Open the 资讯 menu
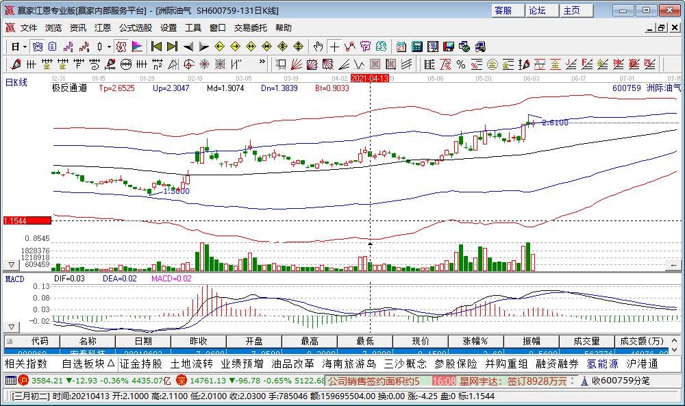685x406 pixels. pos(78,28)
